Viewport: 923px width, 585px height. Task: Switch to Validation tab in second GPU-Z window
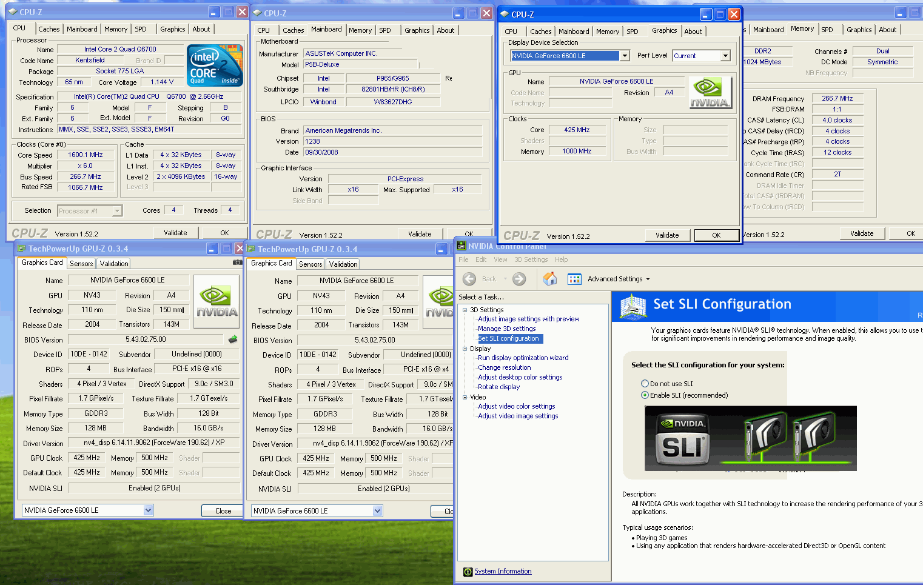(343, 264)
